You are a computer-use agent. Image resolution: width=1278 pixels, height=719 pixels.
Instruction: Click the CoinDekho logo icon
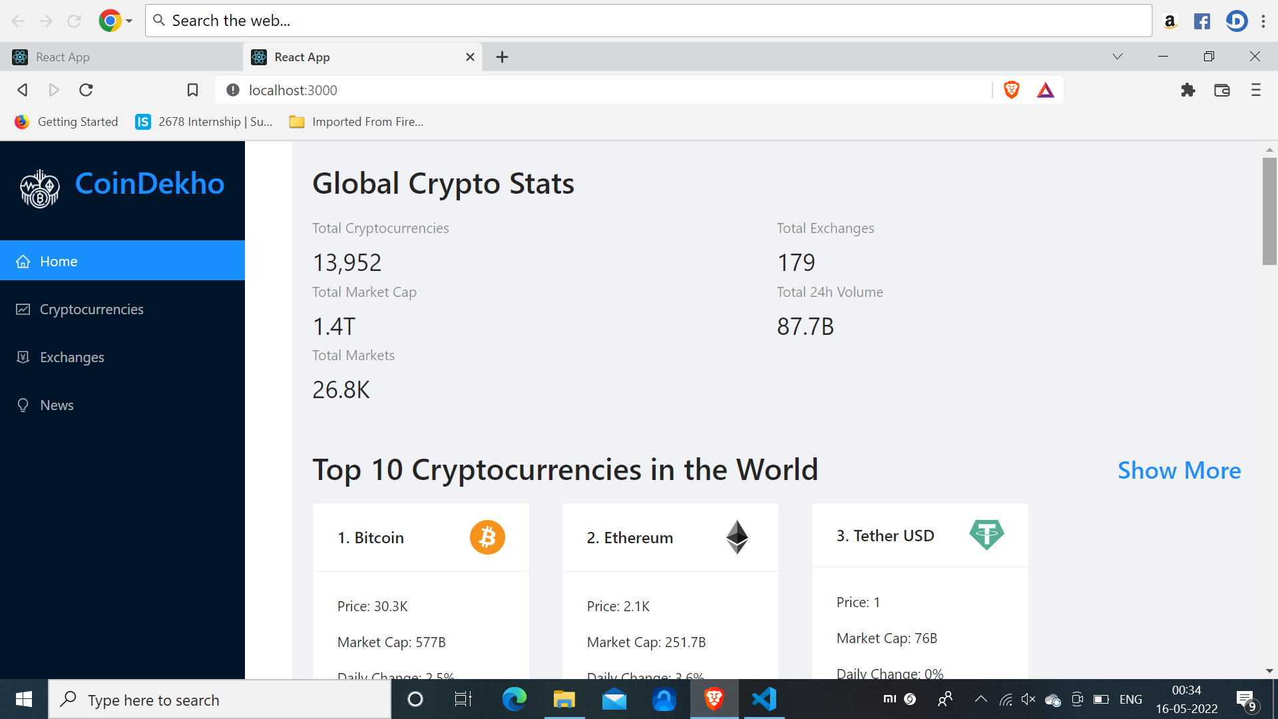point(40,188)
